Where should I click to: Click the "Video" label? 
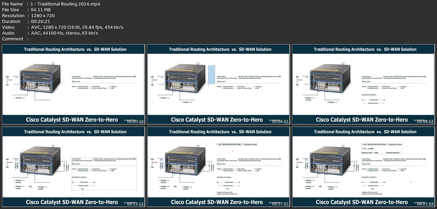8,27
